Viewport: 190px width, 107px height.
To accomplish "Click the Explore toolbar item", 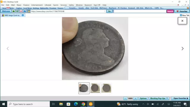I will click(19, 8).
